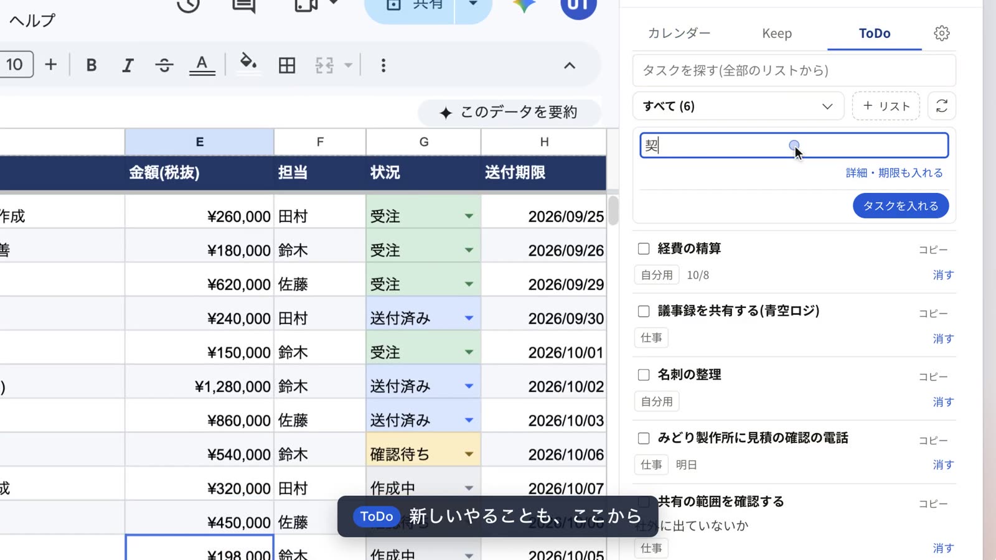Open the ヘルプ menu
Image resolution: width=996 pixels, height=560 pixels.
click(32, 21)
